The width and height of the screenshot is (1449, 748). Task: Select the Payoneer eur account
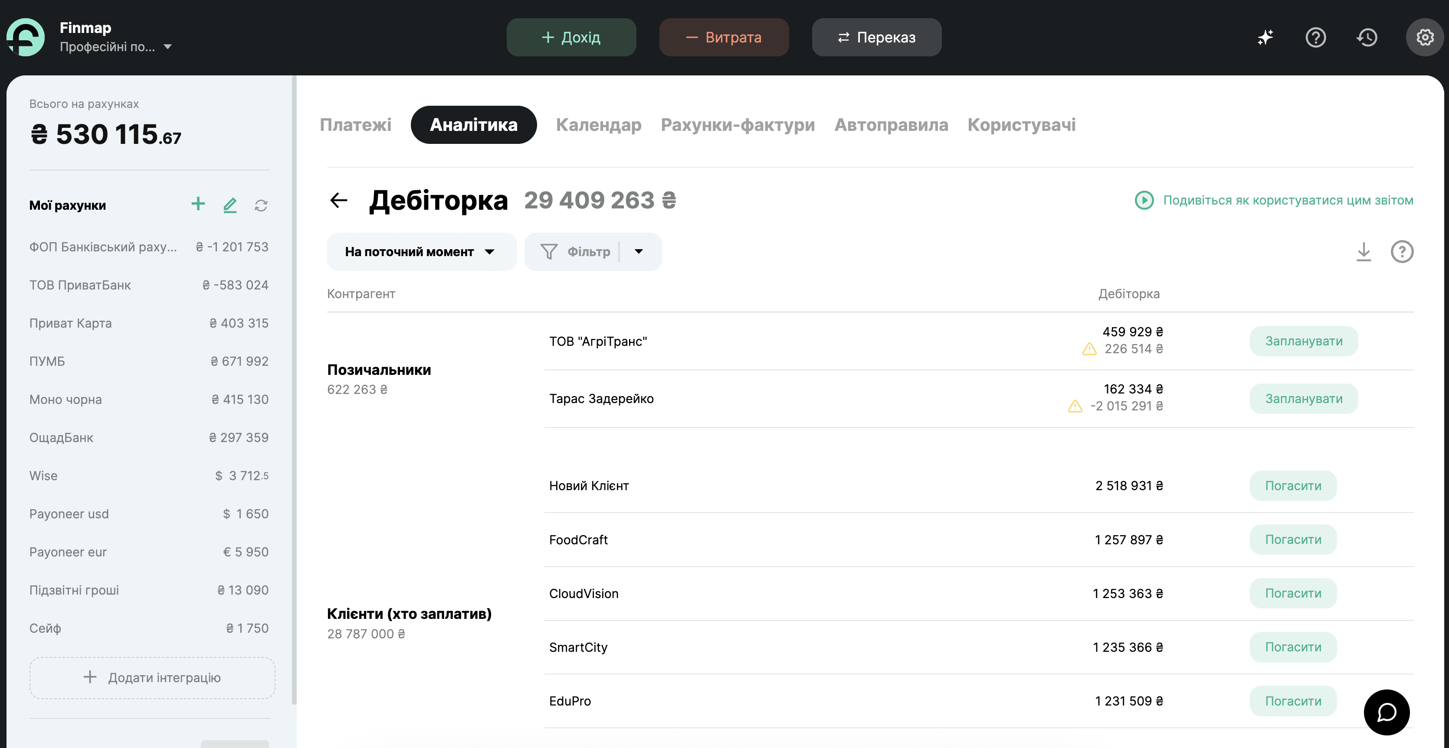pos(149,553)
